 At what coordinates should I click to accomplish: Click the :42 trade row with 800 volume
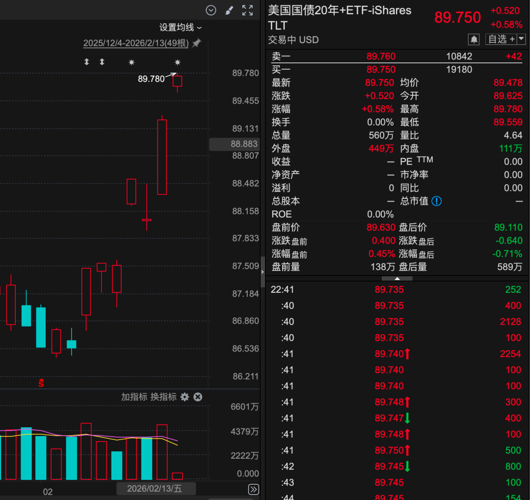tap(396, 467)
